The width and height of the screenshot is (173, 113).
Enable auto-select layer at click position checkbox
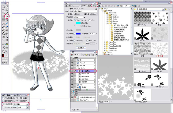[x=3, y=98]
